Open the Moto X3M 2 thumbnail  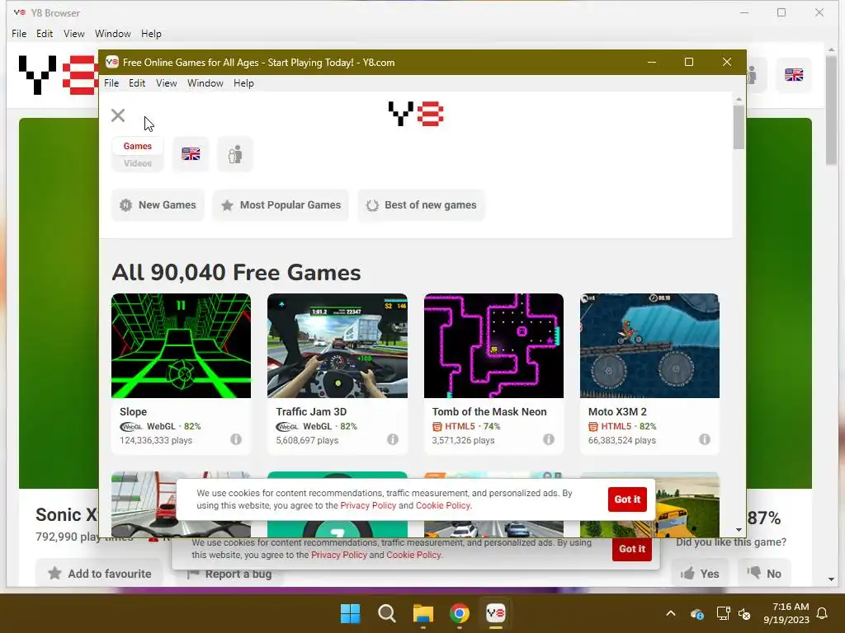[649, 345]
